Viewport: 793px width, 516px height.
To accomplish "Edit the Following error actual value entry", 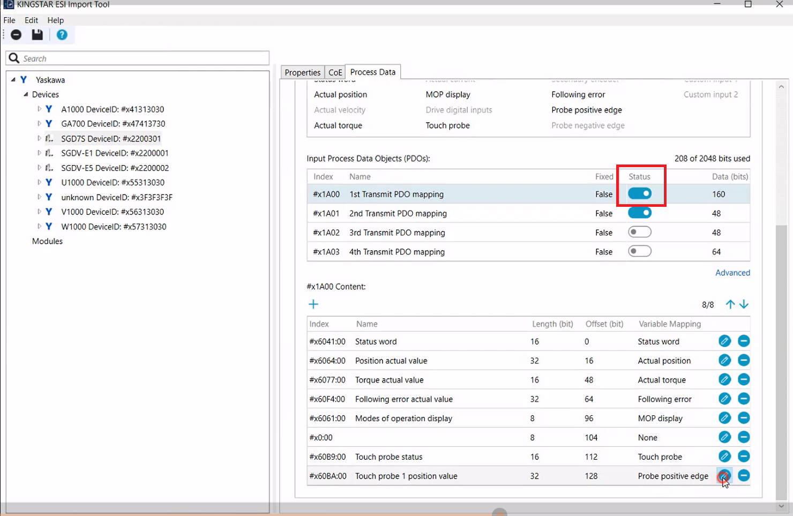I will (724, 399).
